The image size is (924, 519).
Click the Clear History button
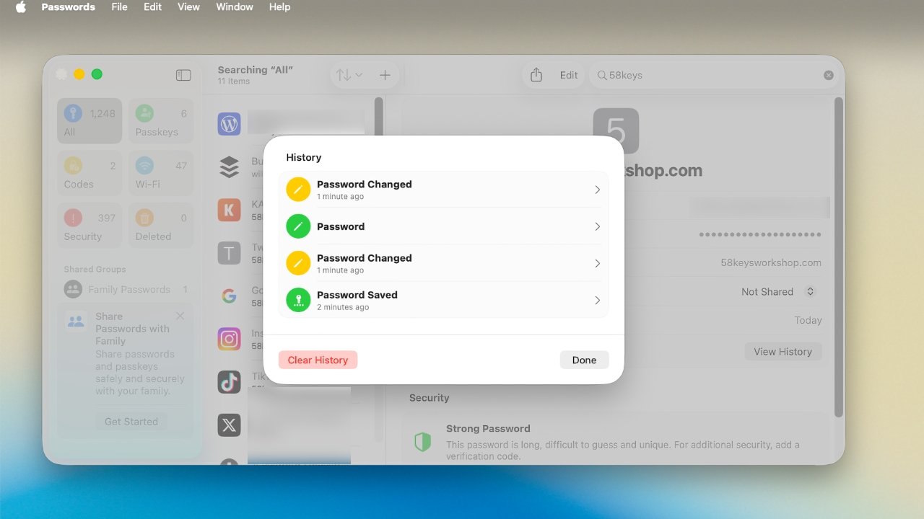pyautogui.click(x=318, y=359)
